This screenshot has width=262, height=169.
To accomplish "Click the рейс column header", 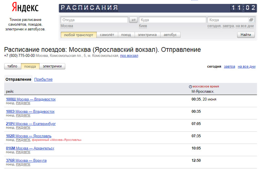I will click(10, 92).
